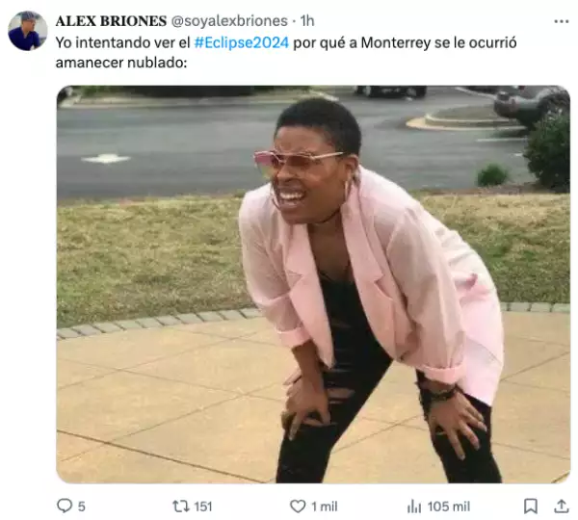Screen dimensions: 578x520
Task: Open the view analytics bar chart icon
Action: (414, 506)
